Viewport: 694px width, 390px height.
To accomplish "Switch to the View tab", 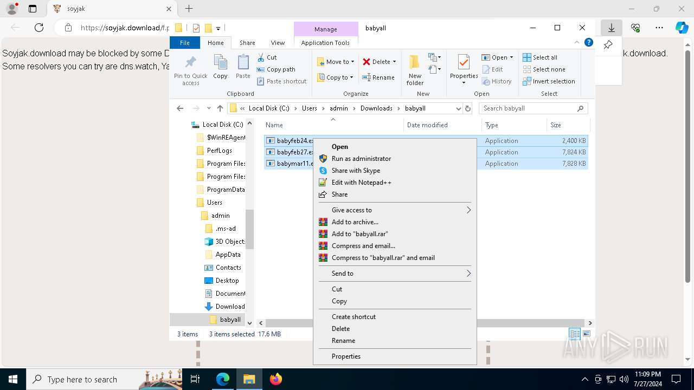I will click(x=278, y=43).
